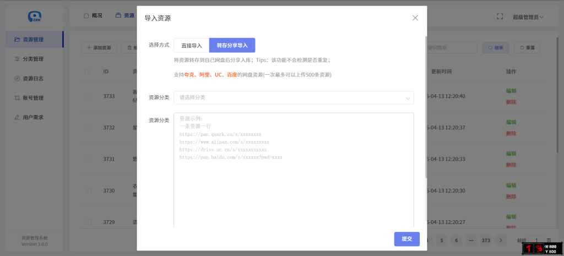Select the 转存分享导入 import mode
564x256 pixels.
[x=232, y=46]
